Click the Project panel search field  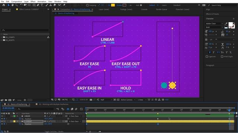[x=25, y=30]
